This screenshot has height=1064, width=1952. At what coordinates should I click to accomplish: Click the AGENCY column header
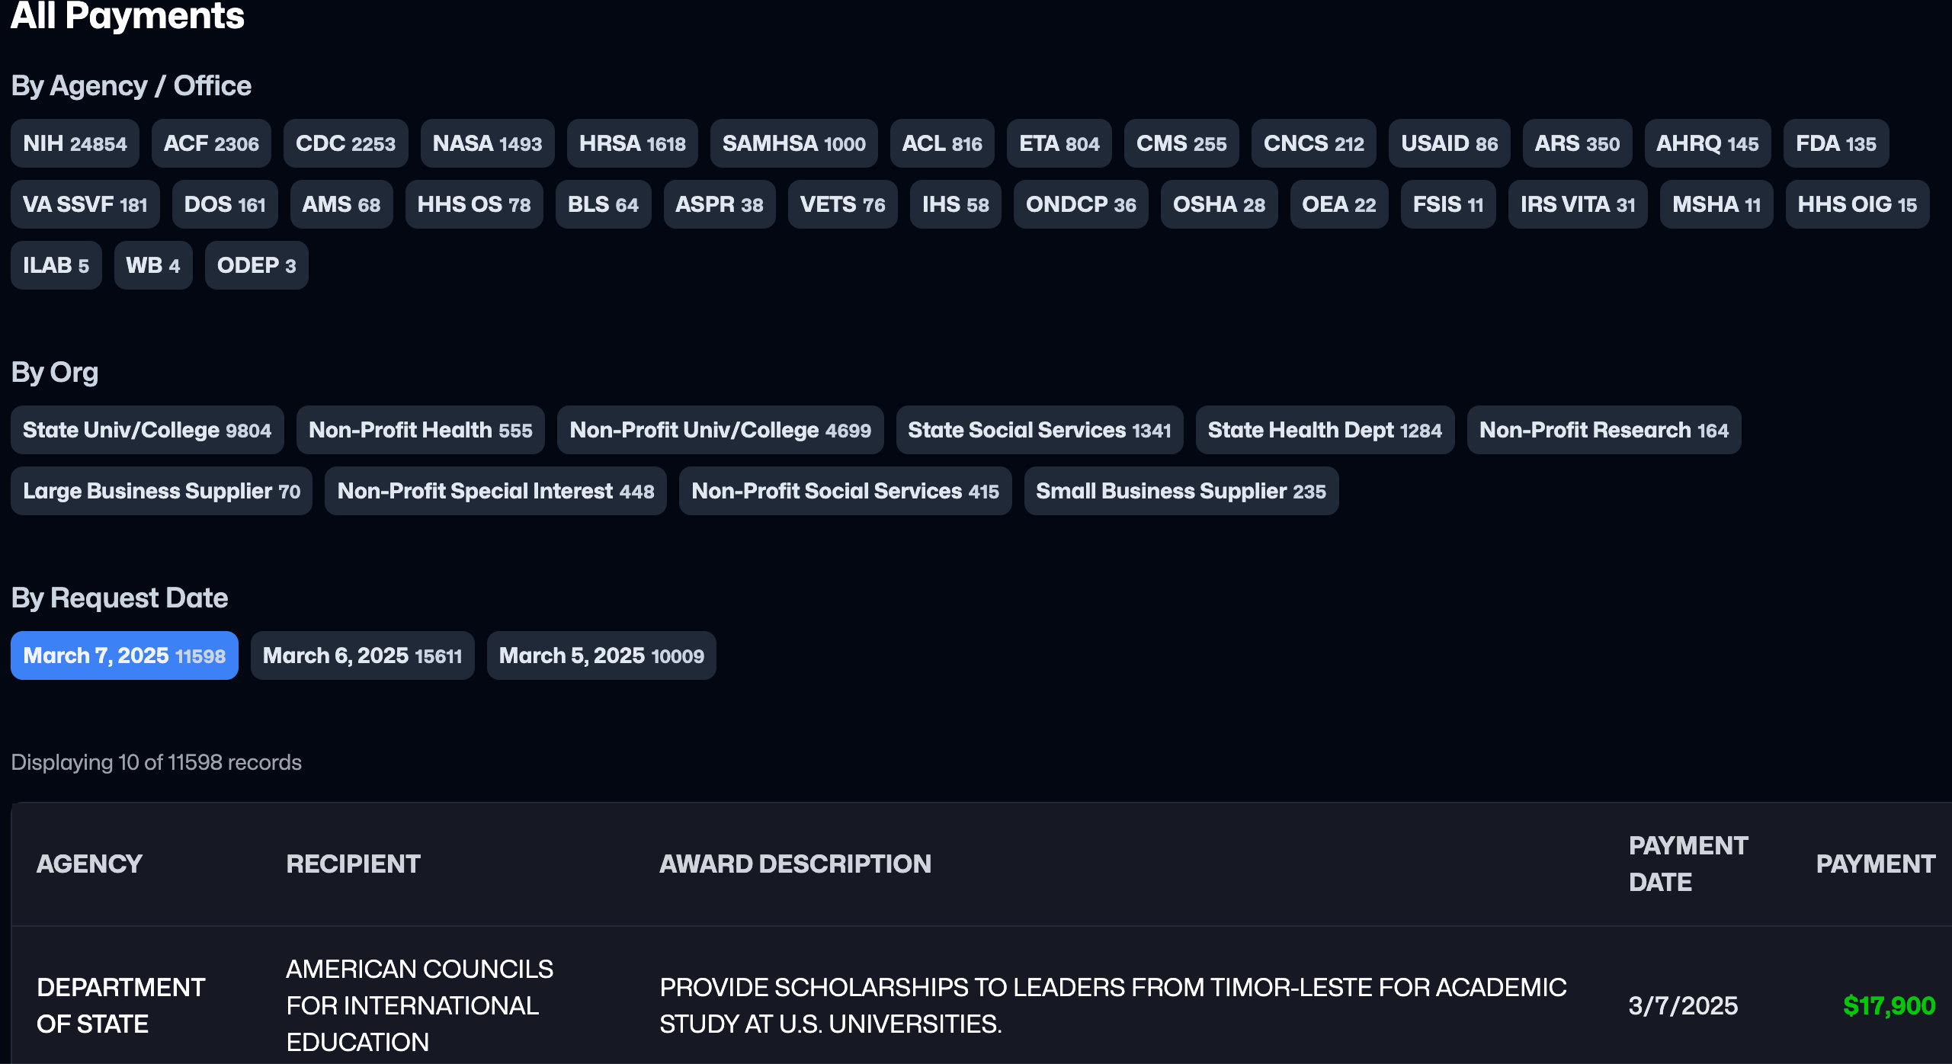89,864
